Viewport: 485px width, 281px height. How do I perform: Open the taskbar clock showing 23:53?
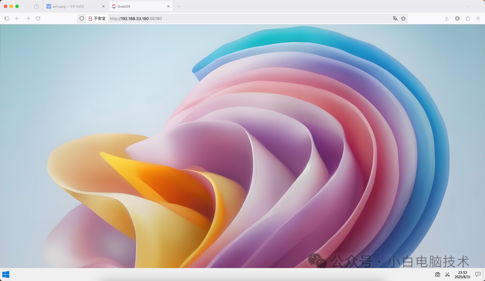tap(463, 275)
